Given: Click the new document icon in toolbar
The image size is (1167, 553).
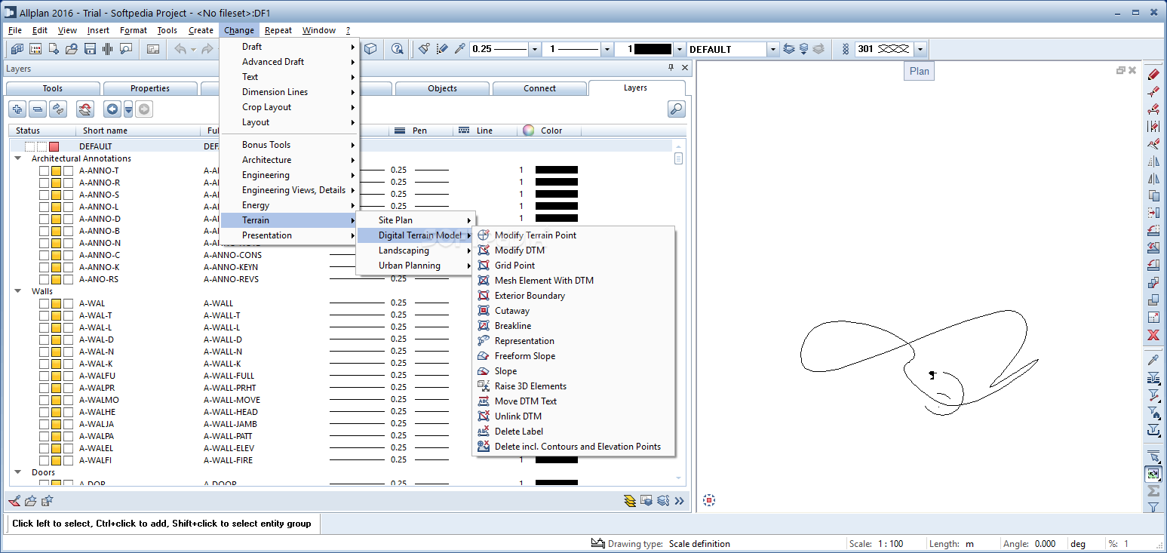Looking at the screenshot, I should 54,49.
